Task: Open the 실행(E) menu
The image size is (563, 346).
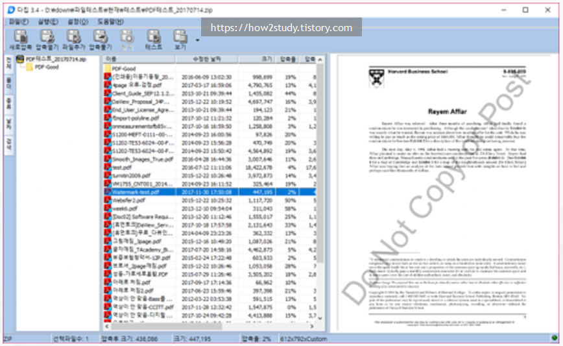Action: click(48, 21)
